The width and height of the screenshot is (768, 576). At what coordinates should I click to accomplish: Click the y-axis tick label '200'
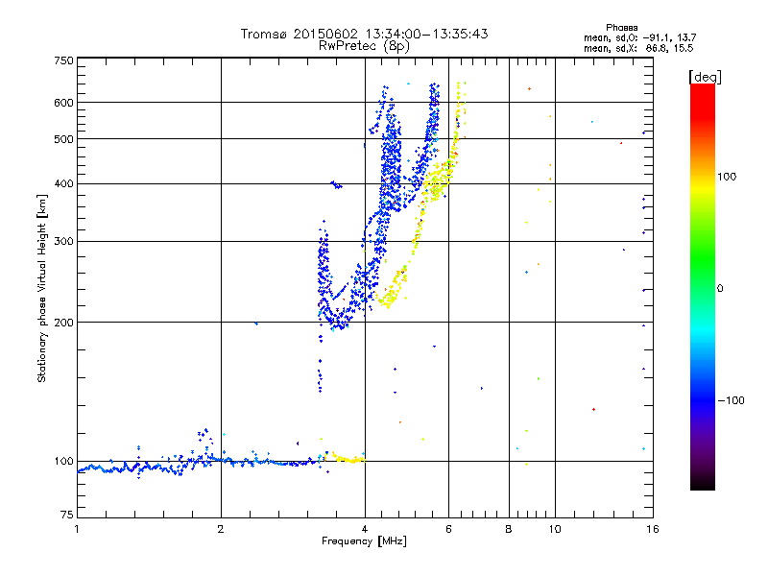click(x=64, y=323)
